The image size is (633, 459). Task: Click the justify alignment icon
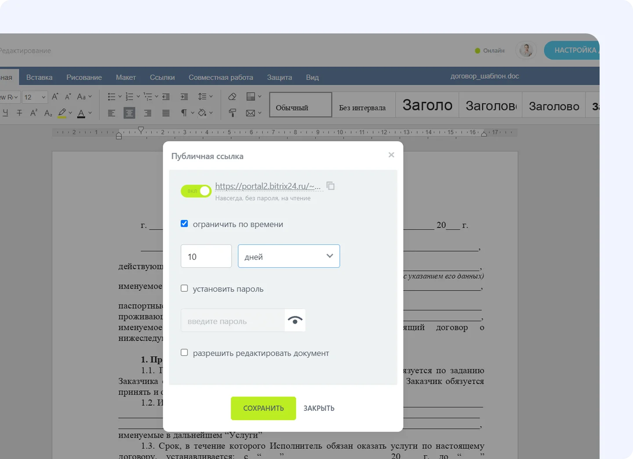coord(166,113)
